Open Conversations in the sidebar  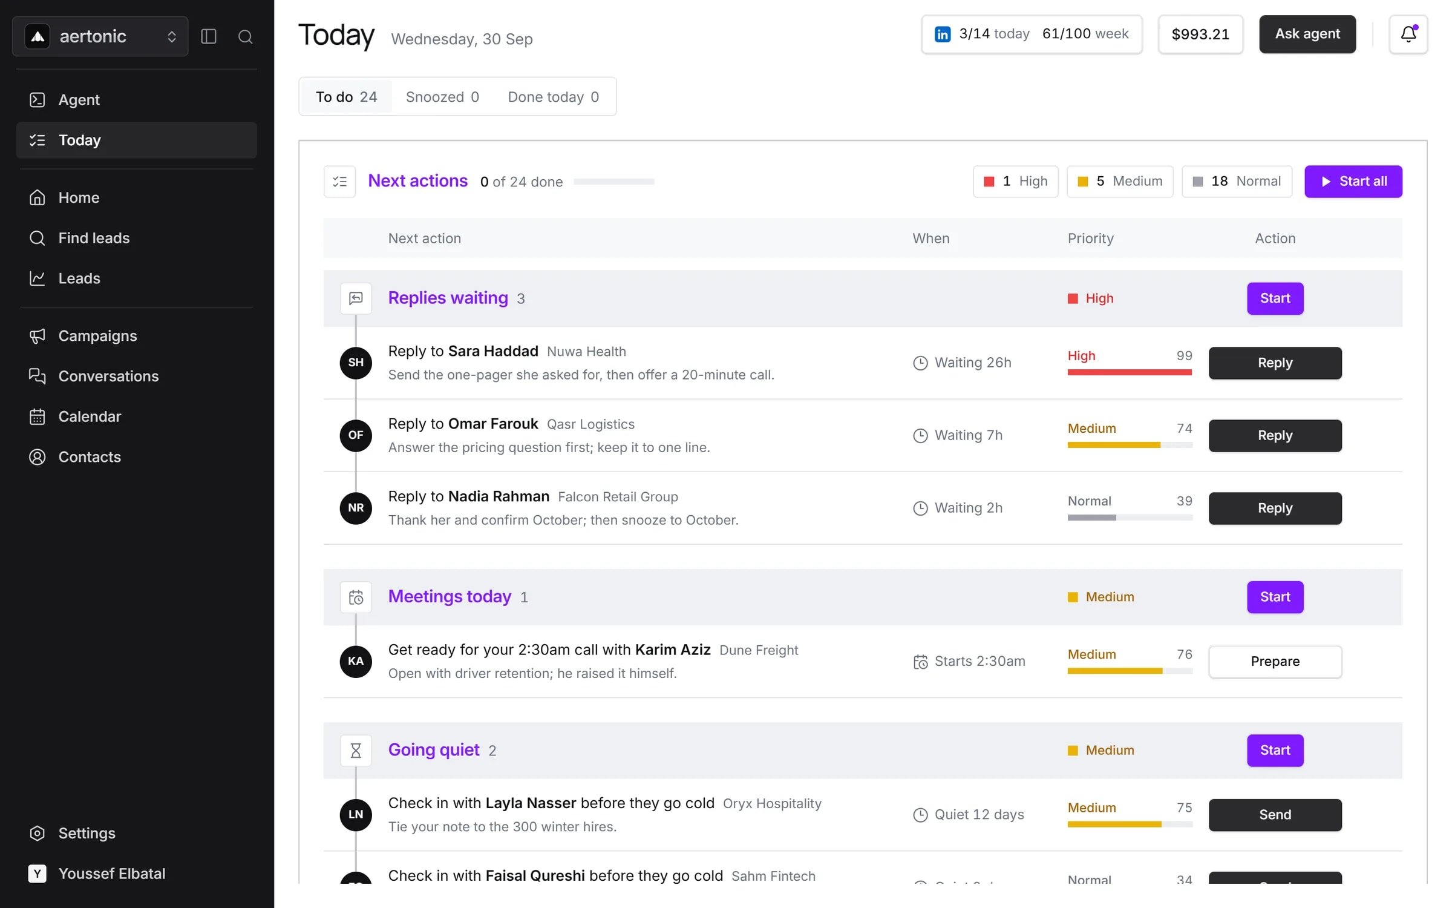[x=136, y=376]
